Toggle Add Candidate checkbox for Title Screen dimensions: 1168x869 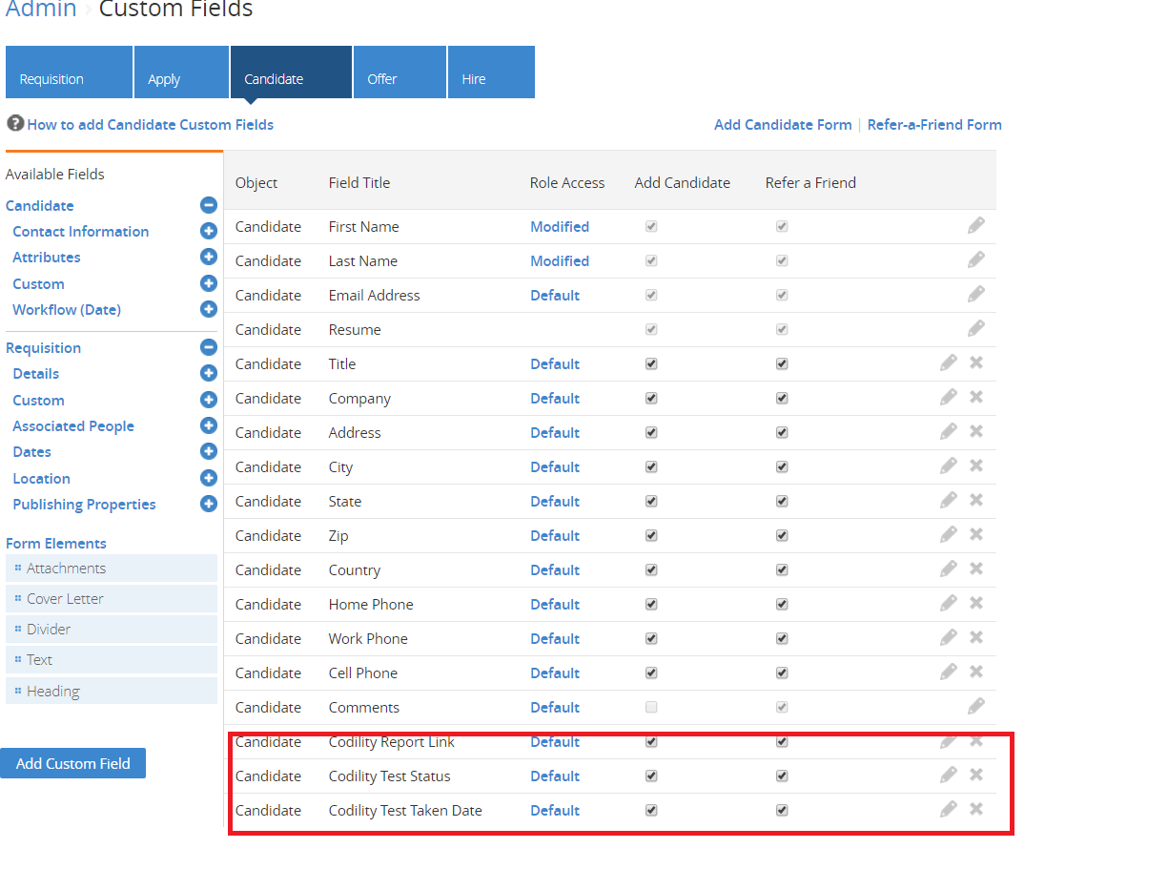[651, 363]
